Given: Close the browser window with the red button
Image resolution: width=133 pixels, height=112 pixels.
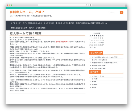Looking at the screenshot, I should click(8, 5).
